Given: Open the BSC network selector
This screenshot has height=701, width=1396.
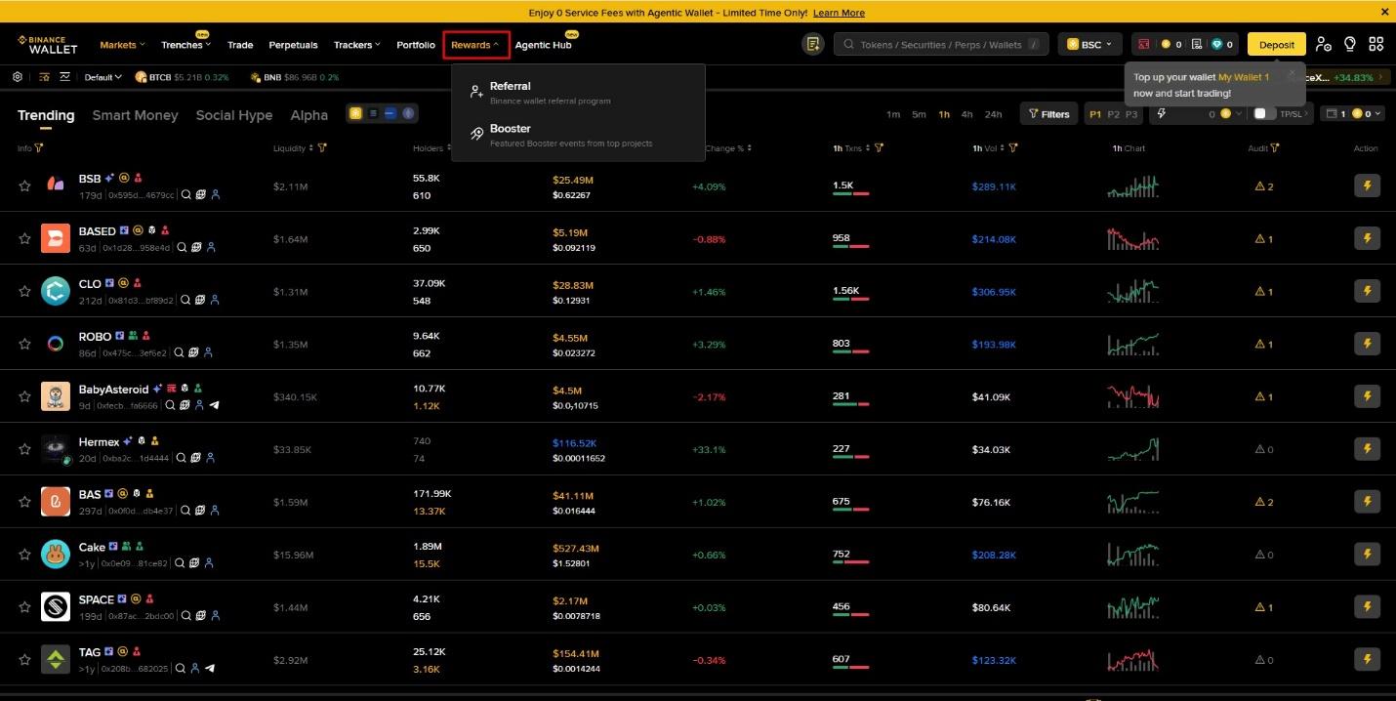Looking at the screenshot, I should 1089,44.
